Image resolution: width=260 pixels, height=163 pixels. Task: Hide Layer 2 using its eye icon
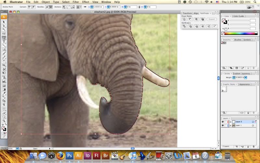[223, 122]
